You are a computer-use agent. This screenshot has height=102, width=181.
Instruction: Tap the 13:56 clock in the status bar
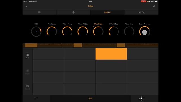(25, 1)
